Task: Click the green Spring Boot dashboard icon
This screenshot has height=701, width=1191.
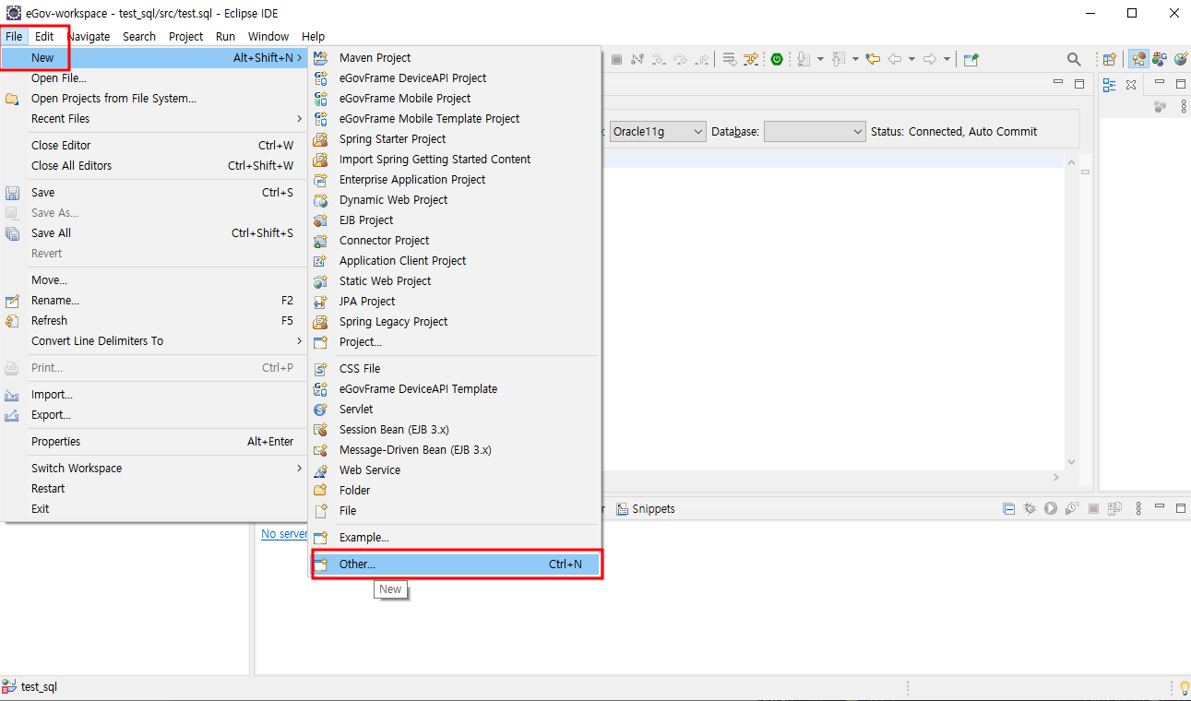Action: tap(777, 59)
